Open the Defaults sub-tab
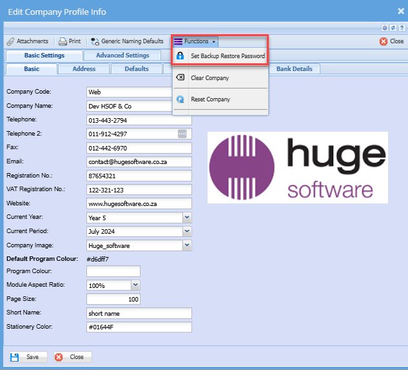The width and height of the screenshot is (408, 370). 137,69
